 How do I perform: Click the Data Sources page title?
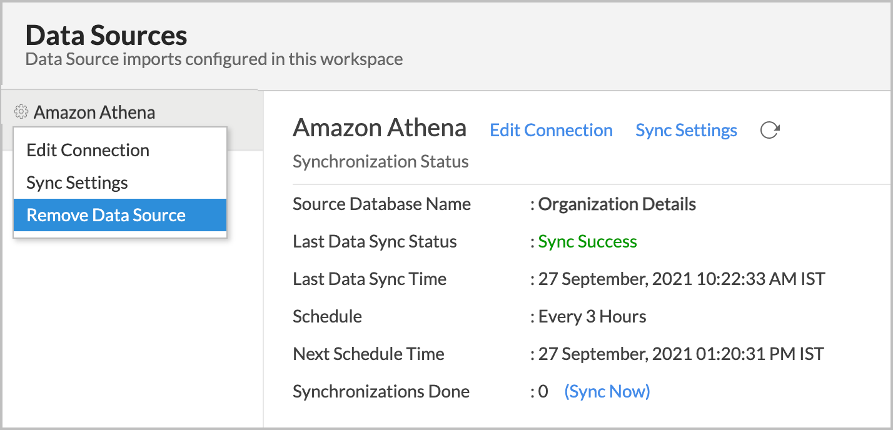coord(106,36)
